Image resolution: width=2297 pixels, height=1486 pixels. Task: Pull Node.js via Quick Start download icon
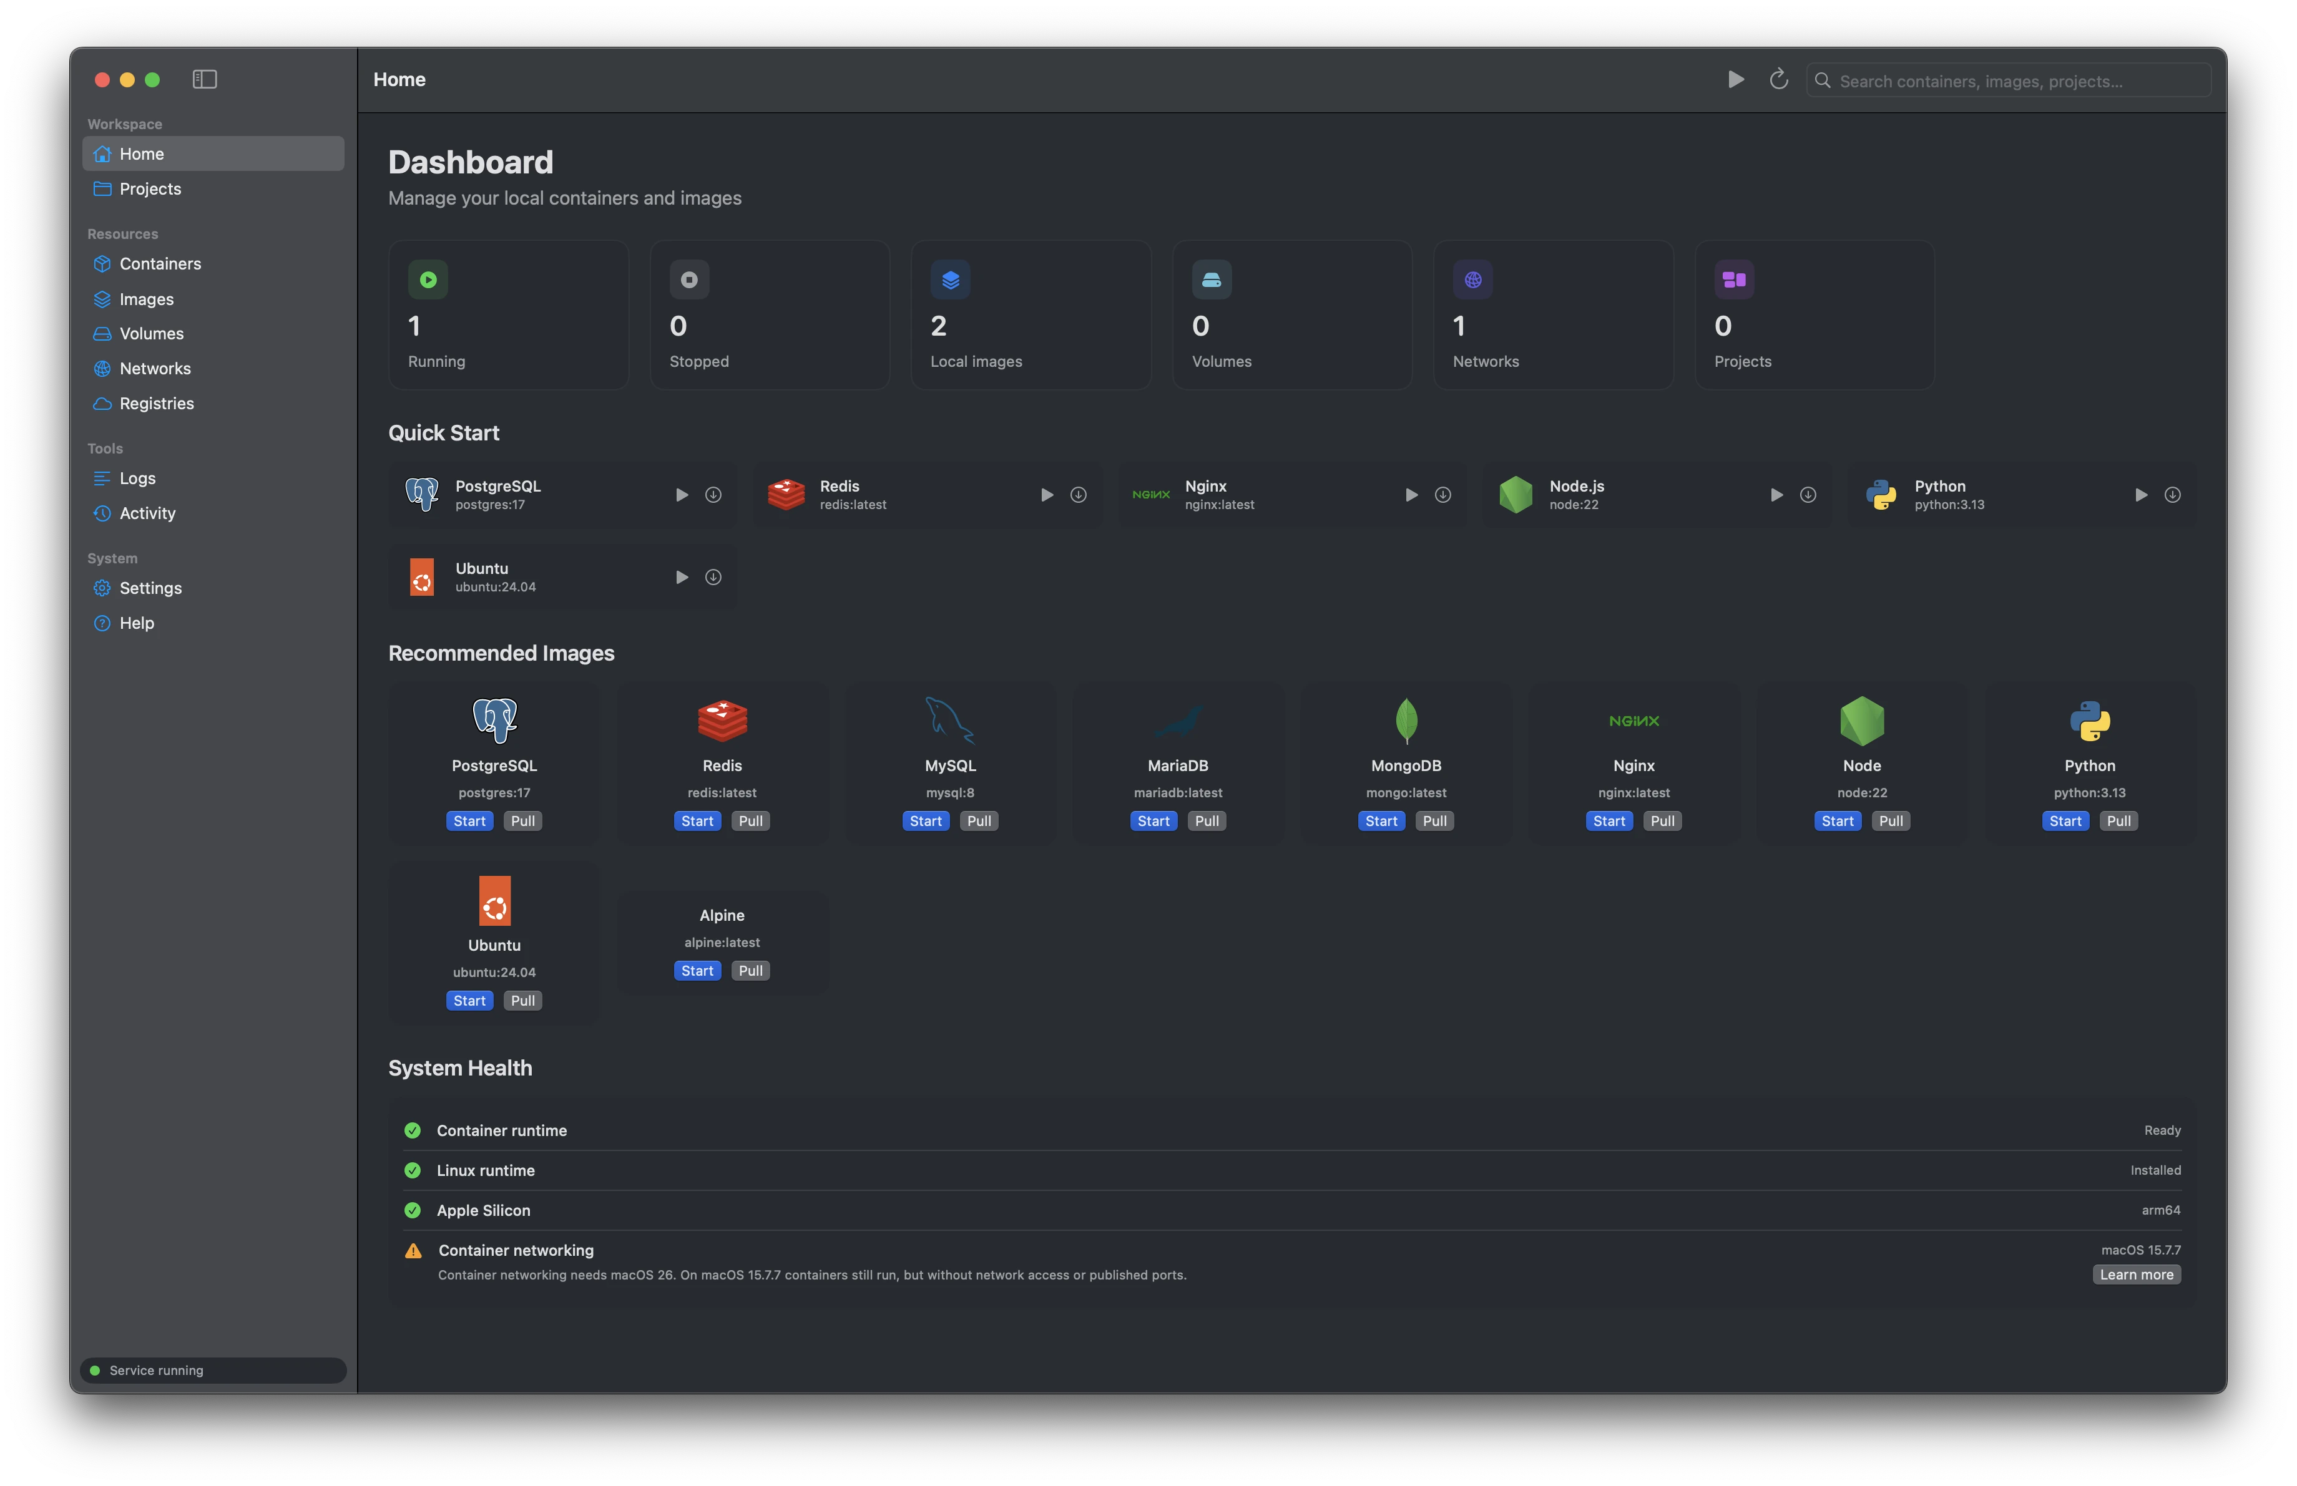pyautogui.click(x=1808, y=495)
